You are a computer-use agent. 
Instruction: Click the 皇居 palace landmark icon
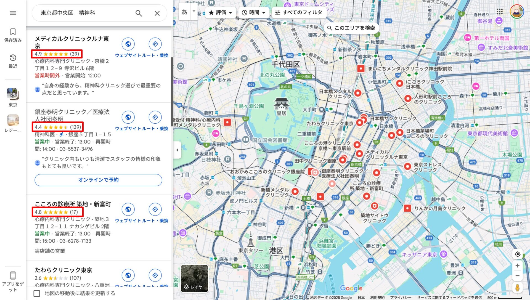point(281,104)
